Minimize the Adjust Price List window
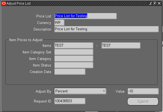The image size is (163, 112). tap(150, 3)
